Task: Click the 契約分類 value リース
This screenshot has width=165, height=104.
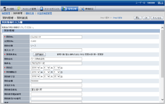Action: tap(33, 46)
